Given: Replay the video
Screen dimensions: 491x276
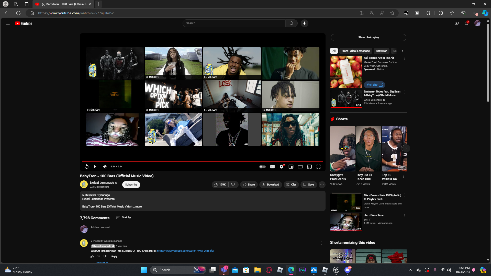Looking at the screenshot, I should pyautogui.click(x=86, y=167).
